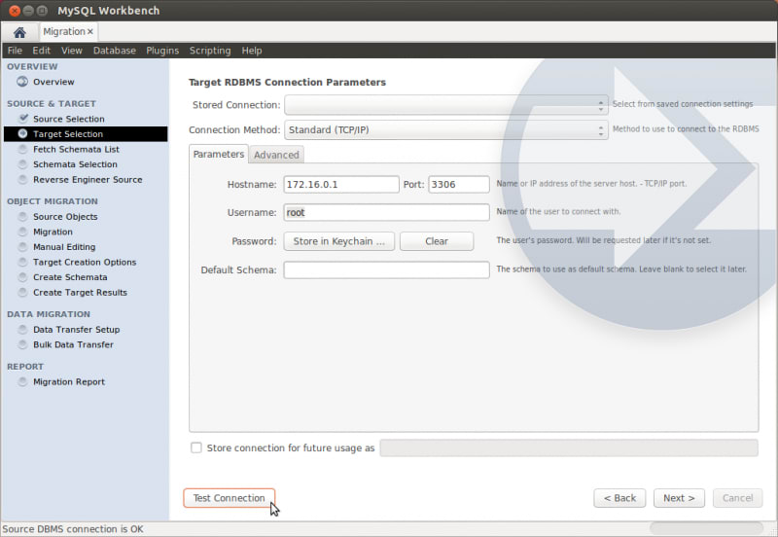The width and height of the screenshot is (778, 537).
Task: Click the Bulk Data Transfer step icon
Action: 22,345
